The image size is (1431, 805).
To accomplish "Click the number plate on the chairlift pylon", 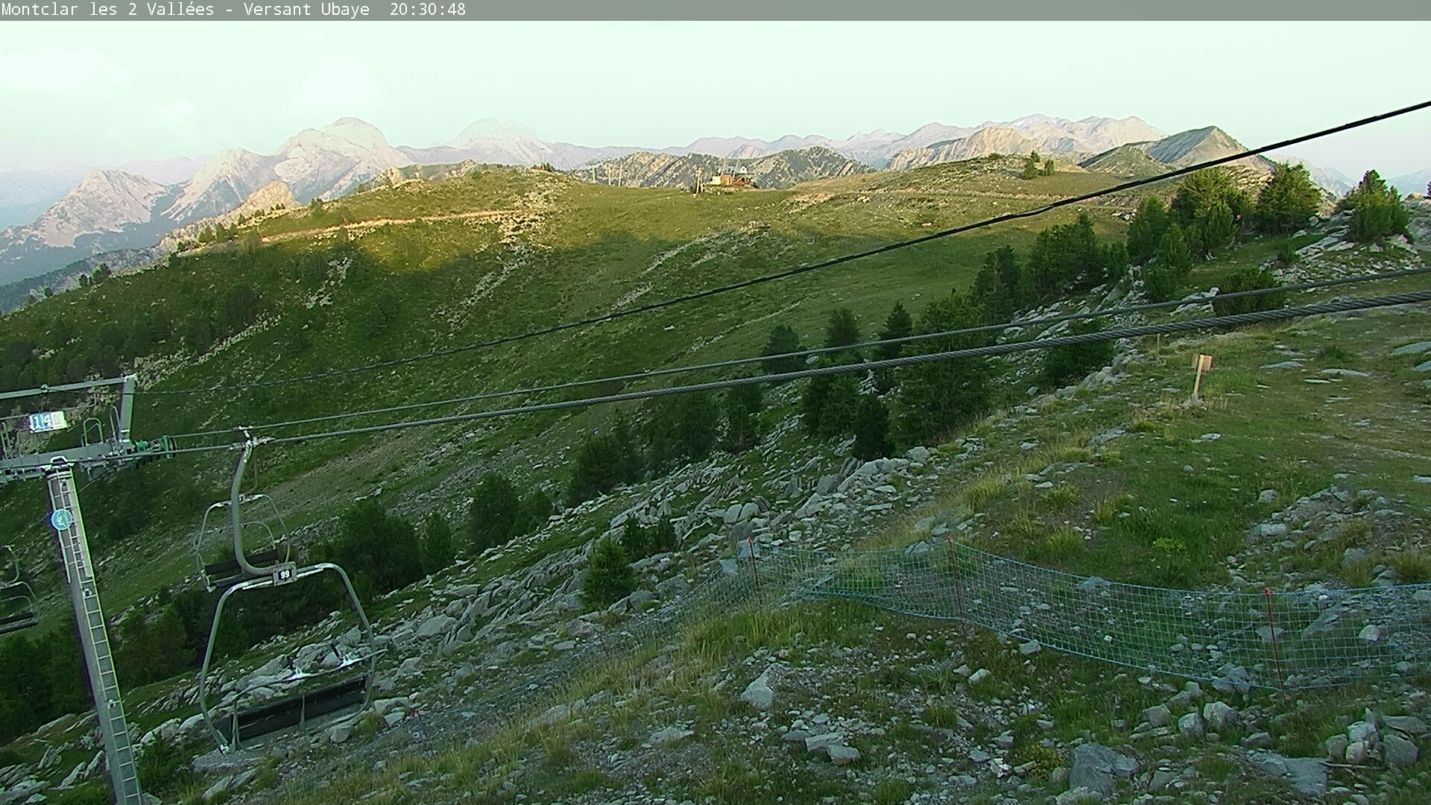I will coord(47,422).
